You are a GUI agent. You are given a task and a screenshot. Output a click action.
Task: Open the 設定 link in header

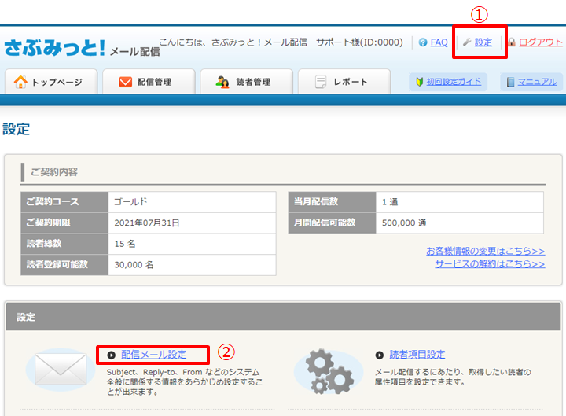pos(483,42)
